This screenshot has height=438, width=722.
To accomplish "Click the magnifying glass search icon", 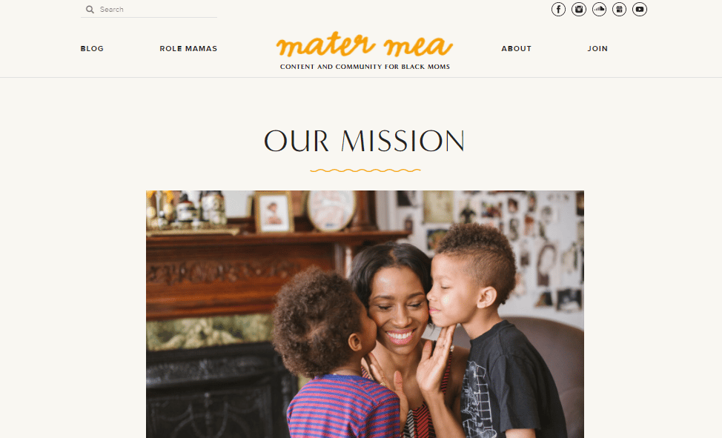I will (90, 9).
